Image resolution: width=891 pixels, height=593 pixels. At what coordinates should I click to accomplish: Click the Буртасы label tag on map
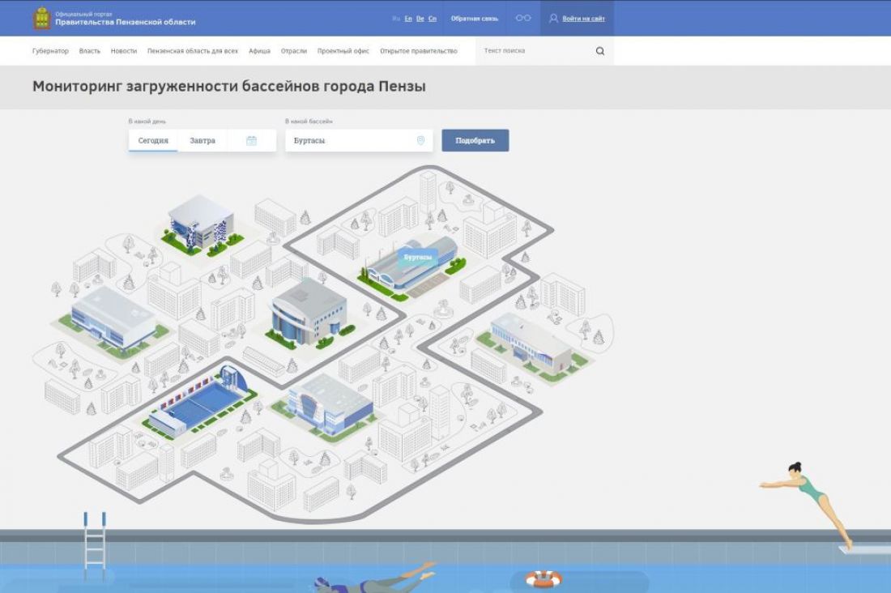click(417, 257)
